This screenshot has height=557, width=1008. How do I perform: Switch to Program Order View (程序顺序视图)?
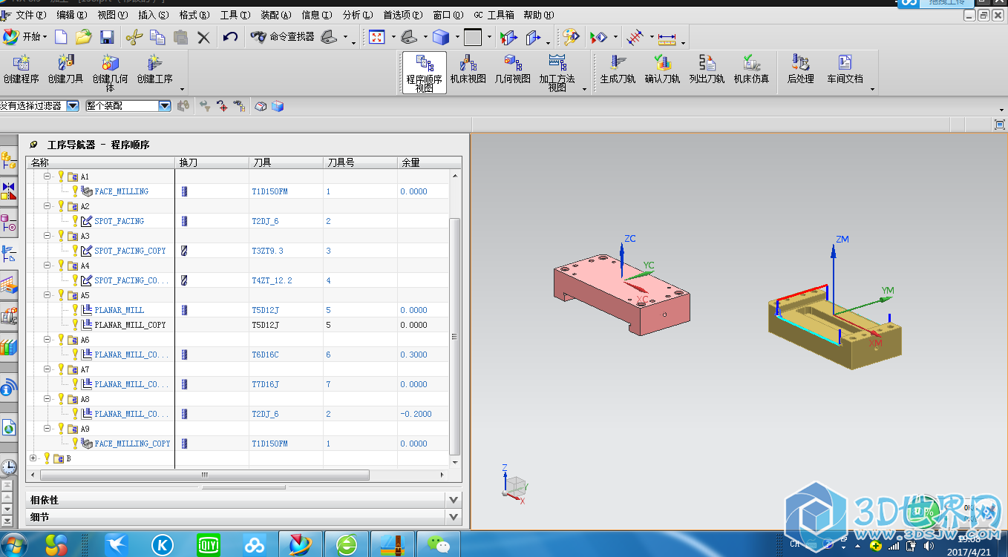pos(425,73)
